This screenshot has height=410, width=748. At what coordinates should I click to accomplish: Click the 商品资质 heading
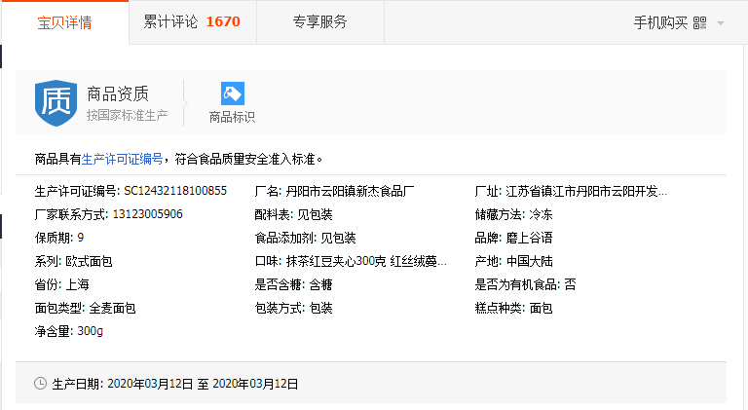point(118,93)
